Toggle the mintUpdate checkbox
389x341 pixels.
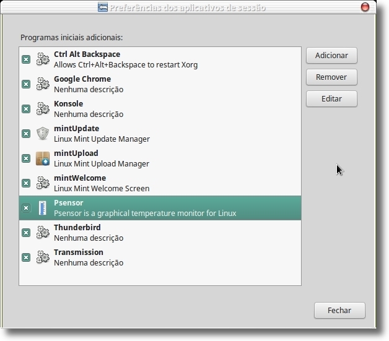pyautogui.click(x=26, y=134)
